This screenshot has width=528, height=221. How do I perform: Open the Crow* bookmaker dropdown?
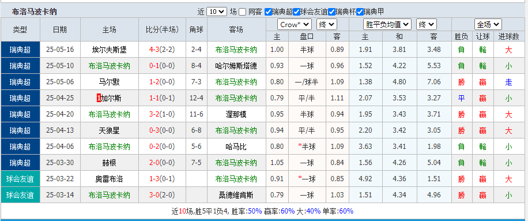point(295,25)
